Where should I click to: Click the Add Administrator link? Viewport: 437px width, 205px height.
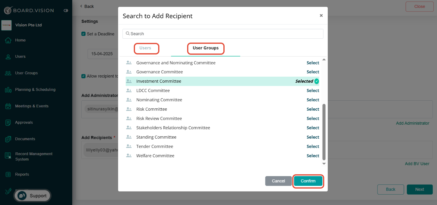click(x=413, y=123)
